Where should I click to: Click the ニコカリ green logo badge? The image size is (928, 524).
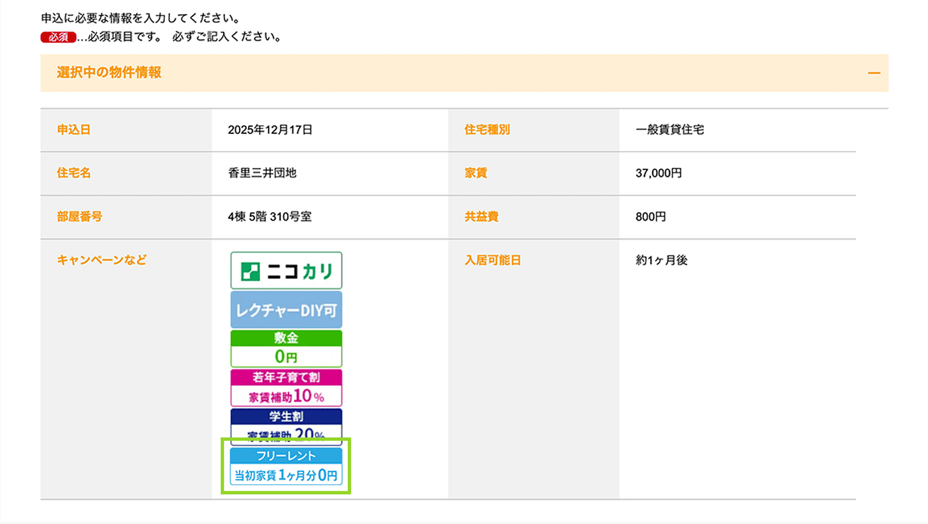[286, 270]
